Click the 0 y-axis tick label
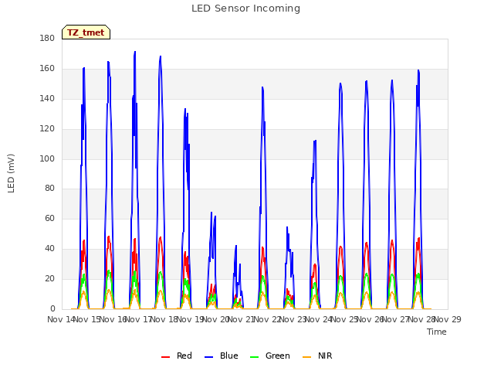Image resolution: width=494 pixels, height=371 pixels. [52, 309]
